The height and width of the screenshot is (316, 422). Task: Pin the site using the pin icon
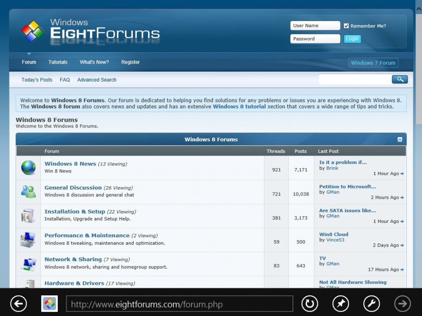pos(341,304)
